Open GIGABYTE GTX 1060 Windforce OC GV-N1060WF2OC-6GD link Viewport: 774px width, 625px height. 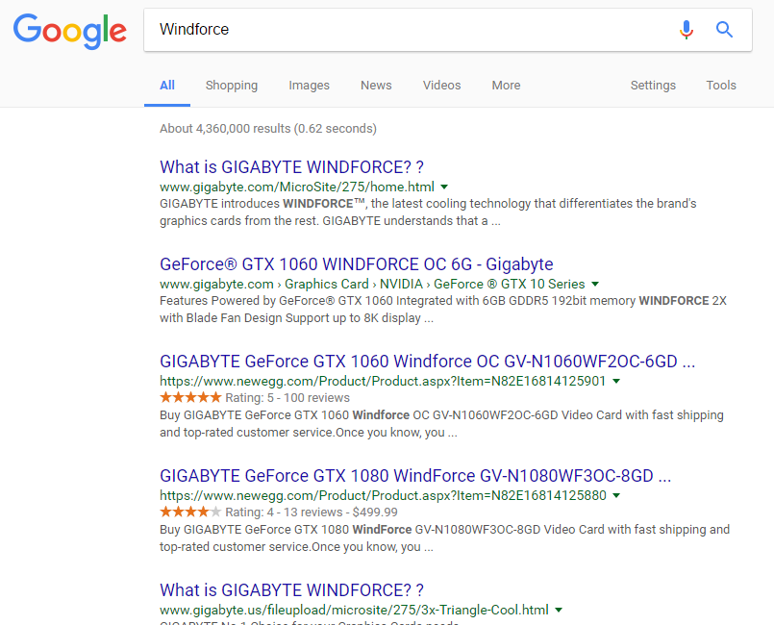click(x=428, y=362)
